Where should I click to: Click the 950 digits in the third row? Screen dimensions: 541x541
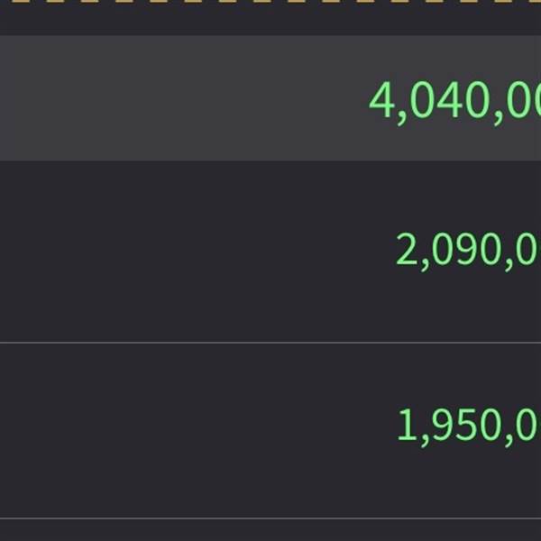click(463, 426)
